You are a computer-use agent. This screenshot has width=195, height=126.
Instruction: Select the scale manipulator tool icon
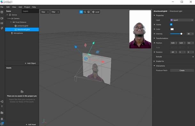(89, 12)
